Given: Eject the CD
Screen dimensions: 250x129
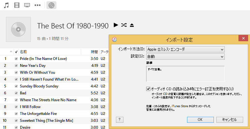Looking at the screenshot, I should 132,25.
